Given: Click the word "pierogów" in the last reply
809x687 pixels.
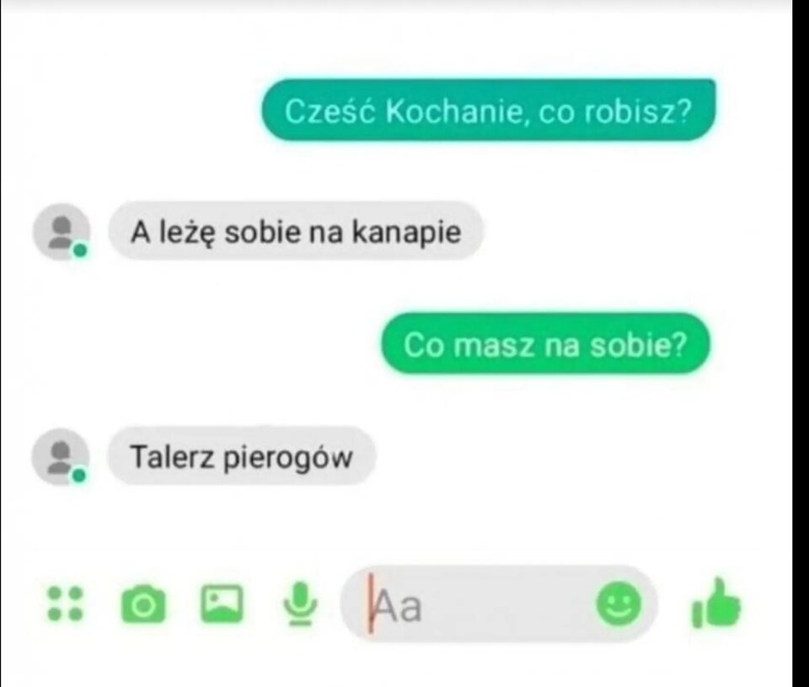Looking at the screenshot, I should [288, 459].
